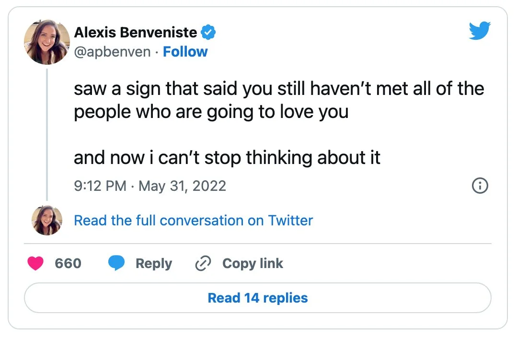
Task: Read the full conversation on Twitter
Action: click(193, 221)
